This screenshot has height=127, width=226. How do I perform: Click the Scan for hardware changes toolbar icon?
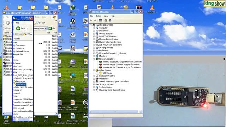pyautogui.click(x=106, y=20)
